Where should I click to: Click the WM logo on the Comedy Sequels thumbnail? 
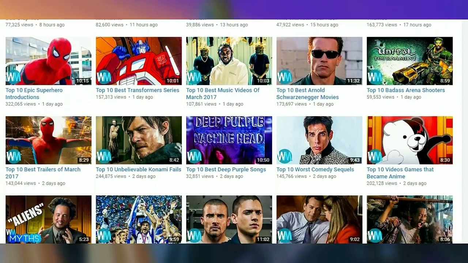tap(284, 156)
